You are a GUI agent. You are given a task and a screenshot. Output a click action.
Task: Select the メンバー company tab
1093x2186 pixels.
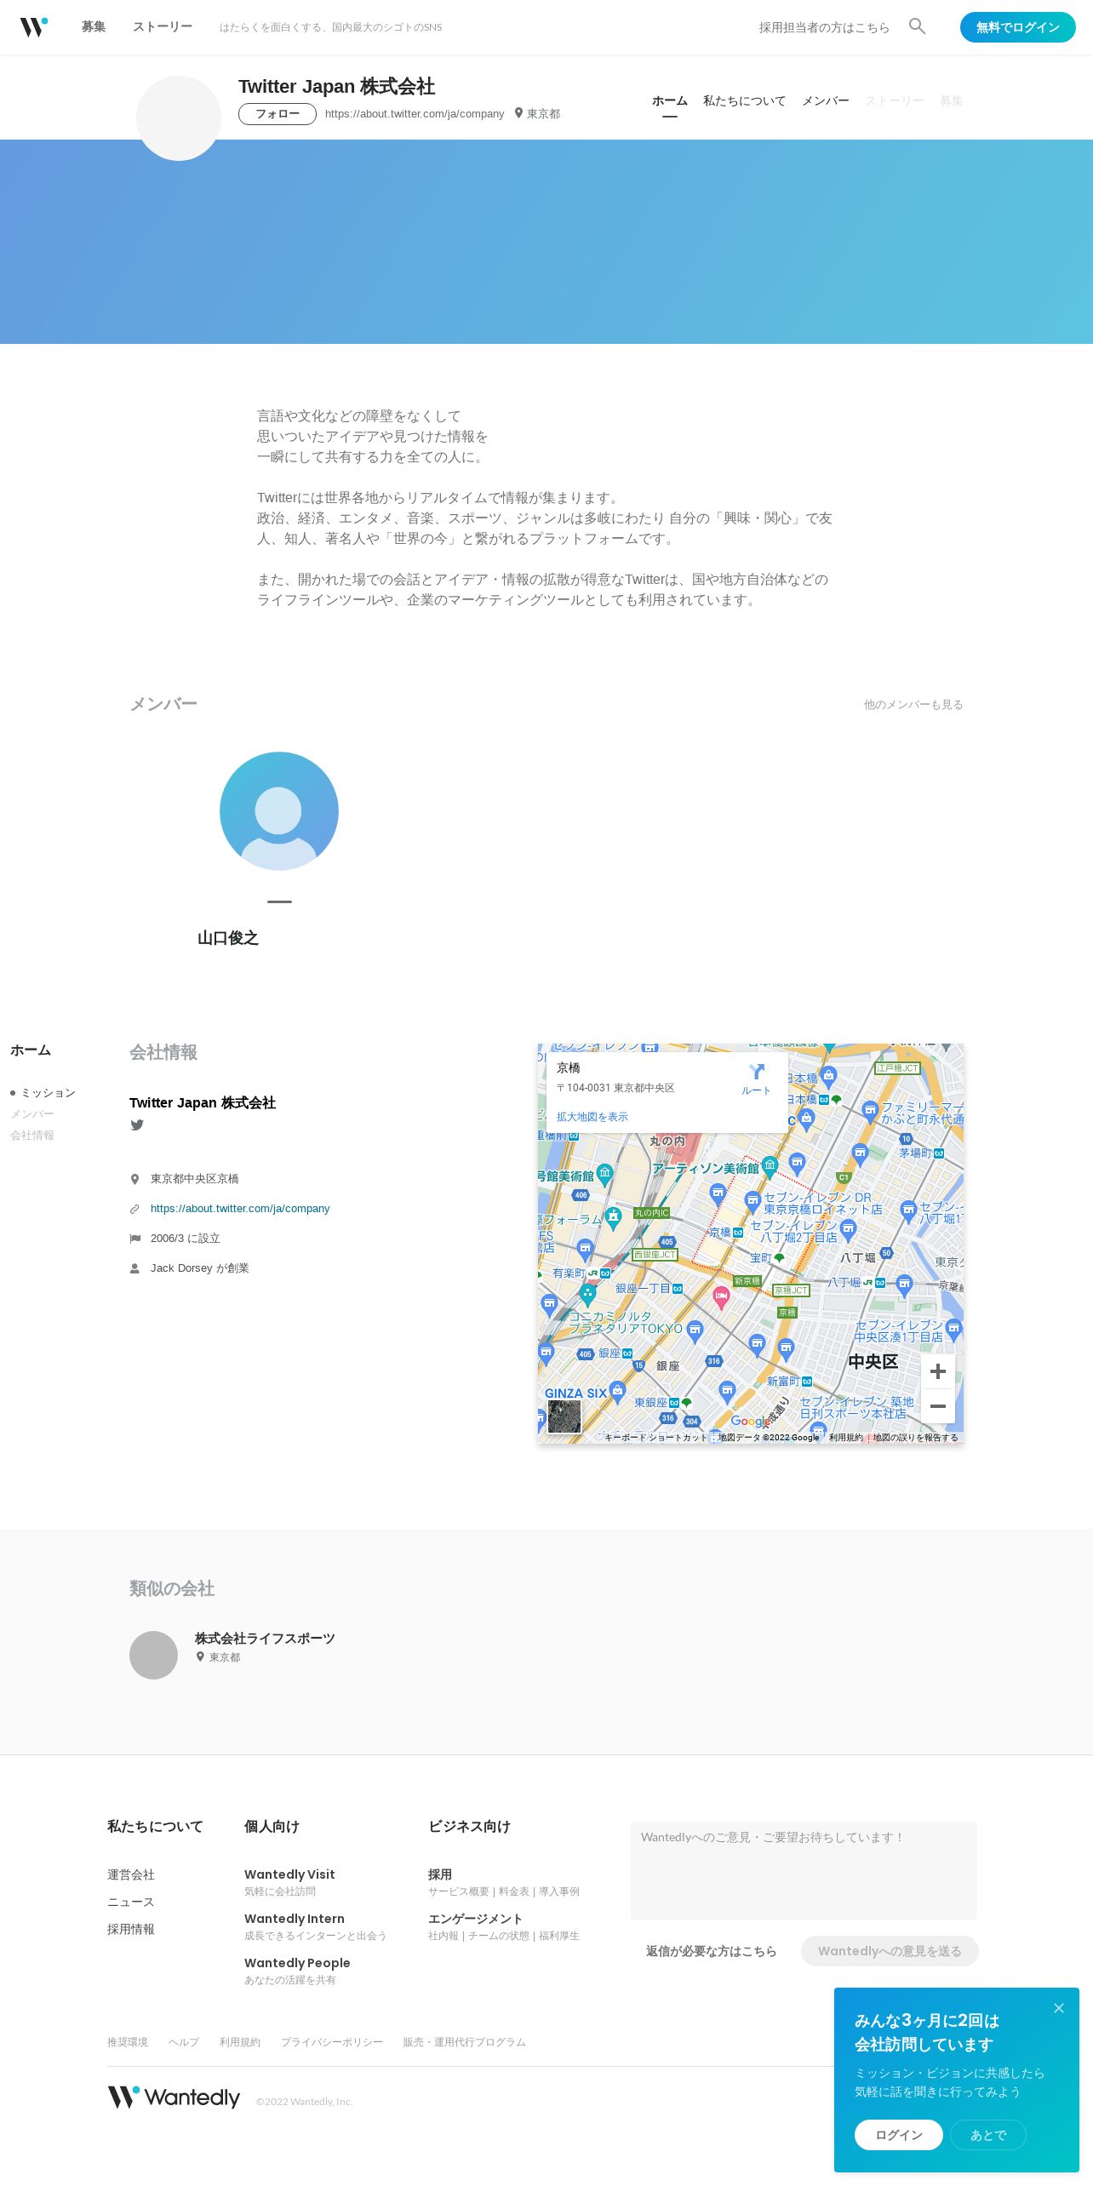pos(826,101)
